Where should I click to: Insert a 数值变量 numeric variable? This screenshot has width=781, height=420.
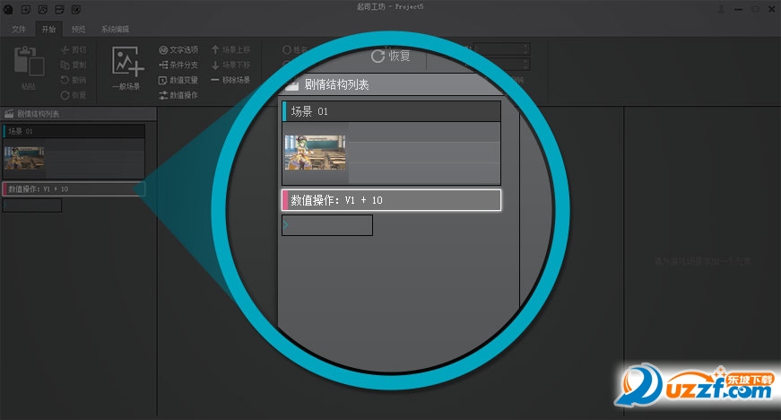(x=178, y=80)
